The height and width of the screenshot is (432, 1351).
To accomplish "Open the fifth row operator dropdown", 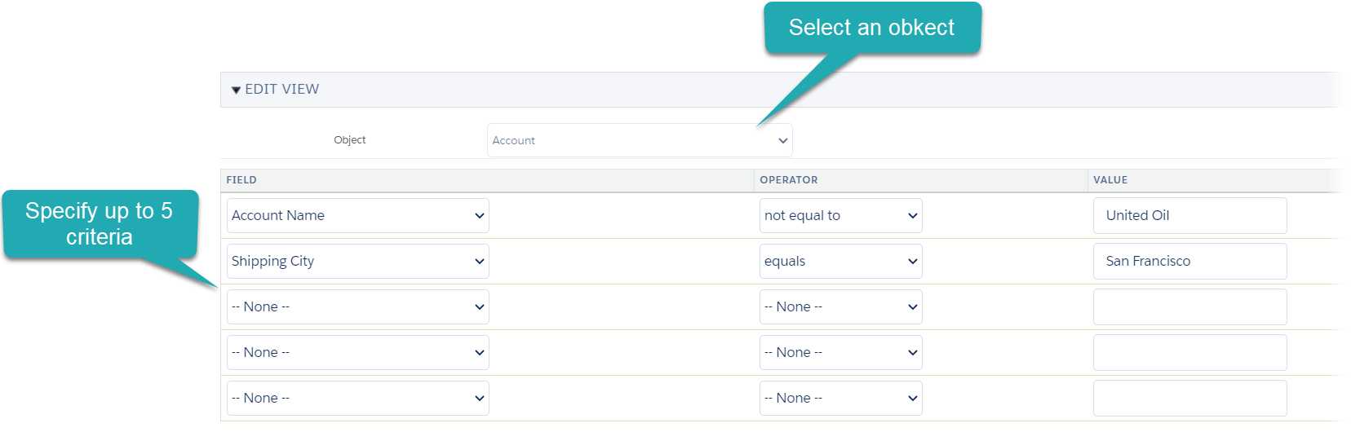I will (840, 398).
